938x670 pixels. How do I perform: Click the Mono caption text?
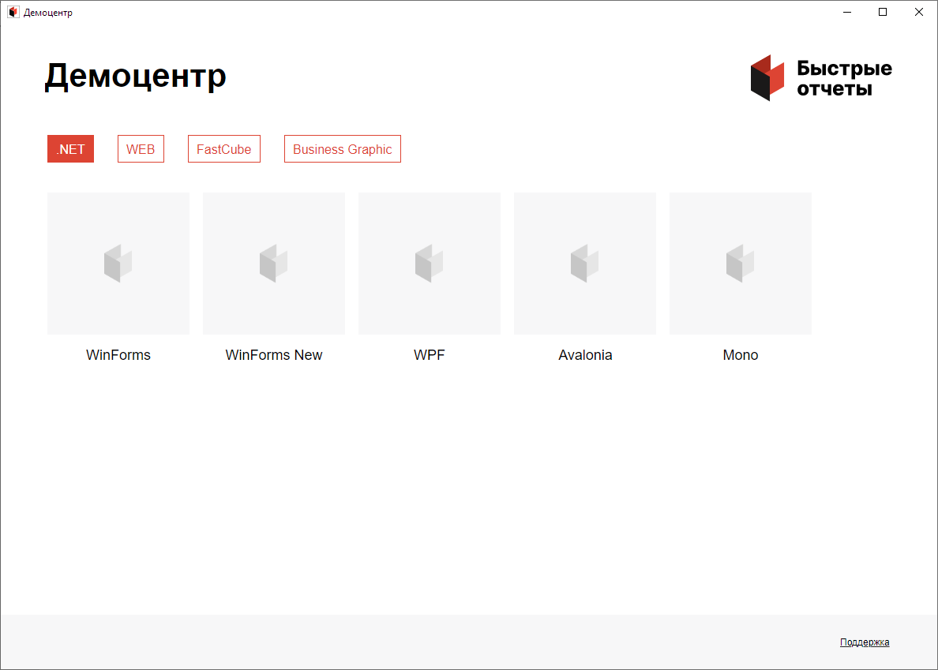741,355
